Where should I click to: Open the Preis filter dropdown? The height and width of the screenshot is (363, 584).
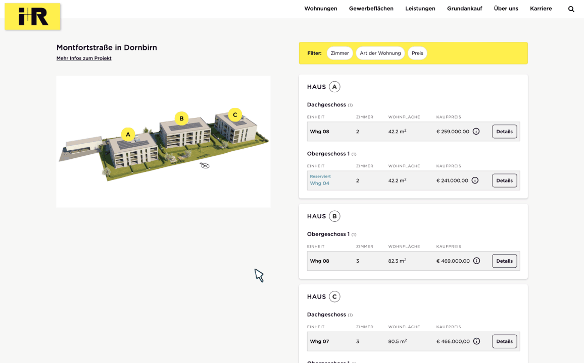(x=417, y=53)
